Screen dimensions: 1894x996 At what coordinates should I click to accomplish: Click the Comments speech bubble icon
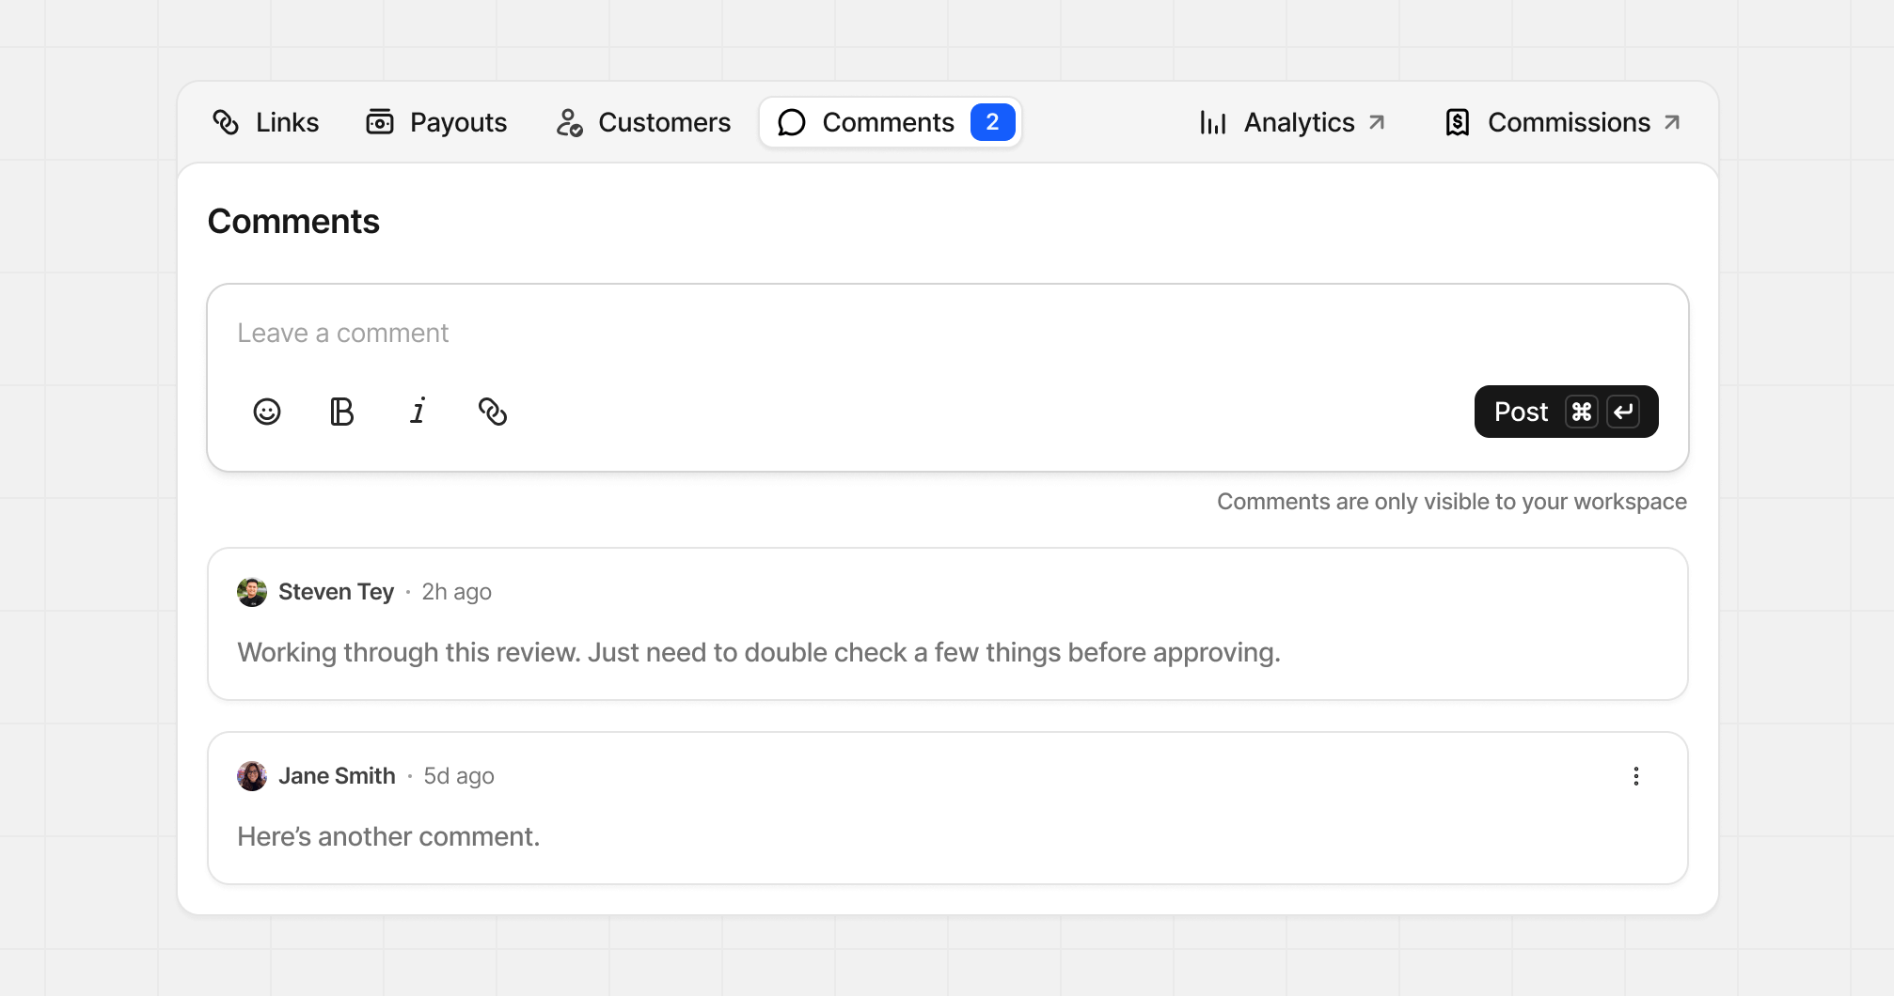792,122
